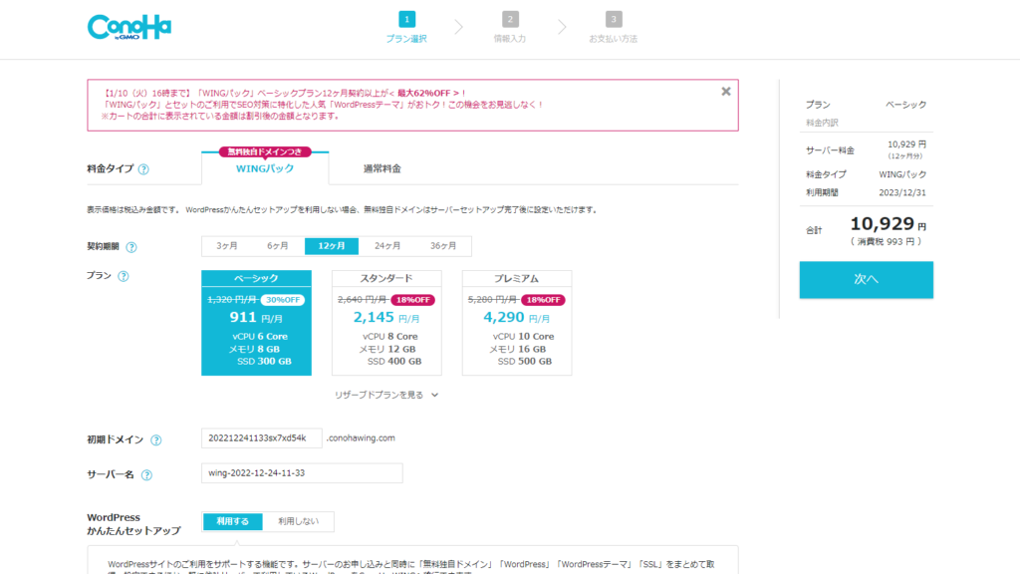Viewport: 1020px width, 574px height.
Task: Click the 初期ドメイン input field
Action: point(262,438)
